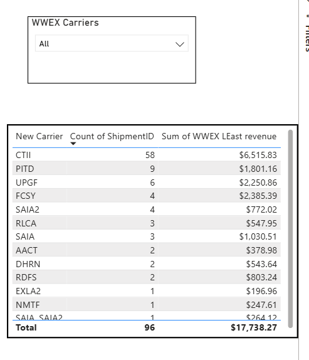The height and width of the screenshot is (360, 309).
Task: Select the FCSY carrier cell
Action: point(26,196)
